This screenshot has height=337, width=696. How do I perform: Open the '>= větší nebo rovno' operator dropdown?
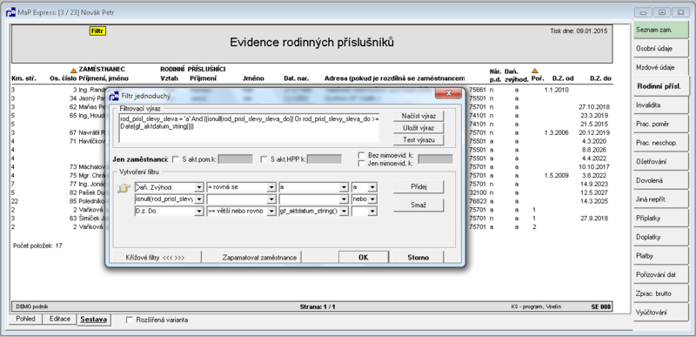(x=271, y=212)
